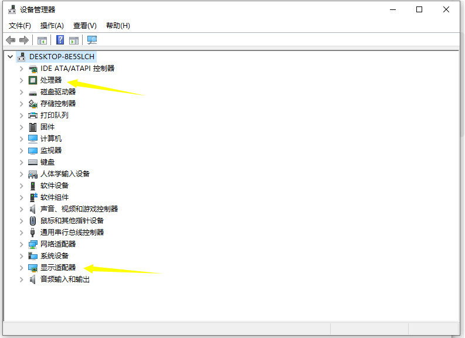Click the 键盘 keyboard icon

point(33,162)
